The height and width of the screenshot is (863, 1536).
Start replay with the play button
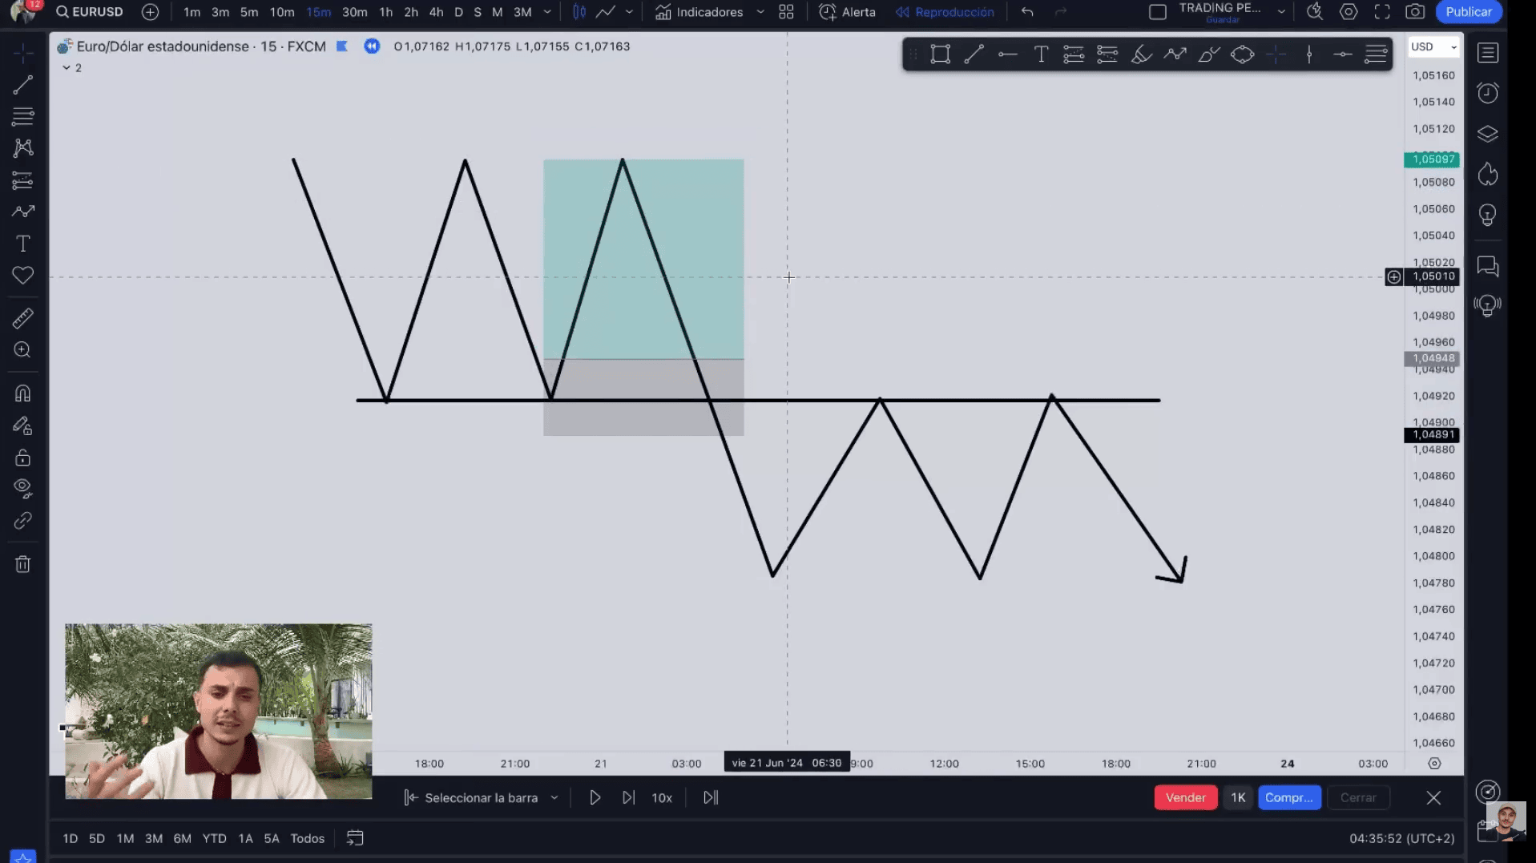(595, 798)
